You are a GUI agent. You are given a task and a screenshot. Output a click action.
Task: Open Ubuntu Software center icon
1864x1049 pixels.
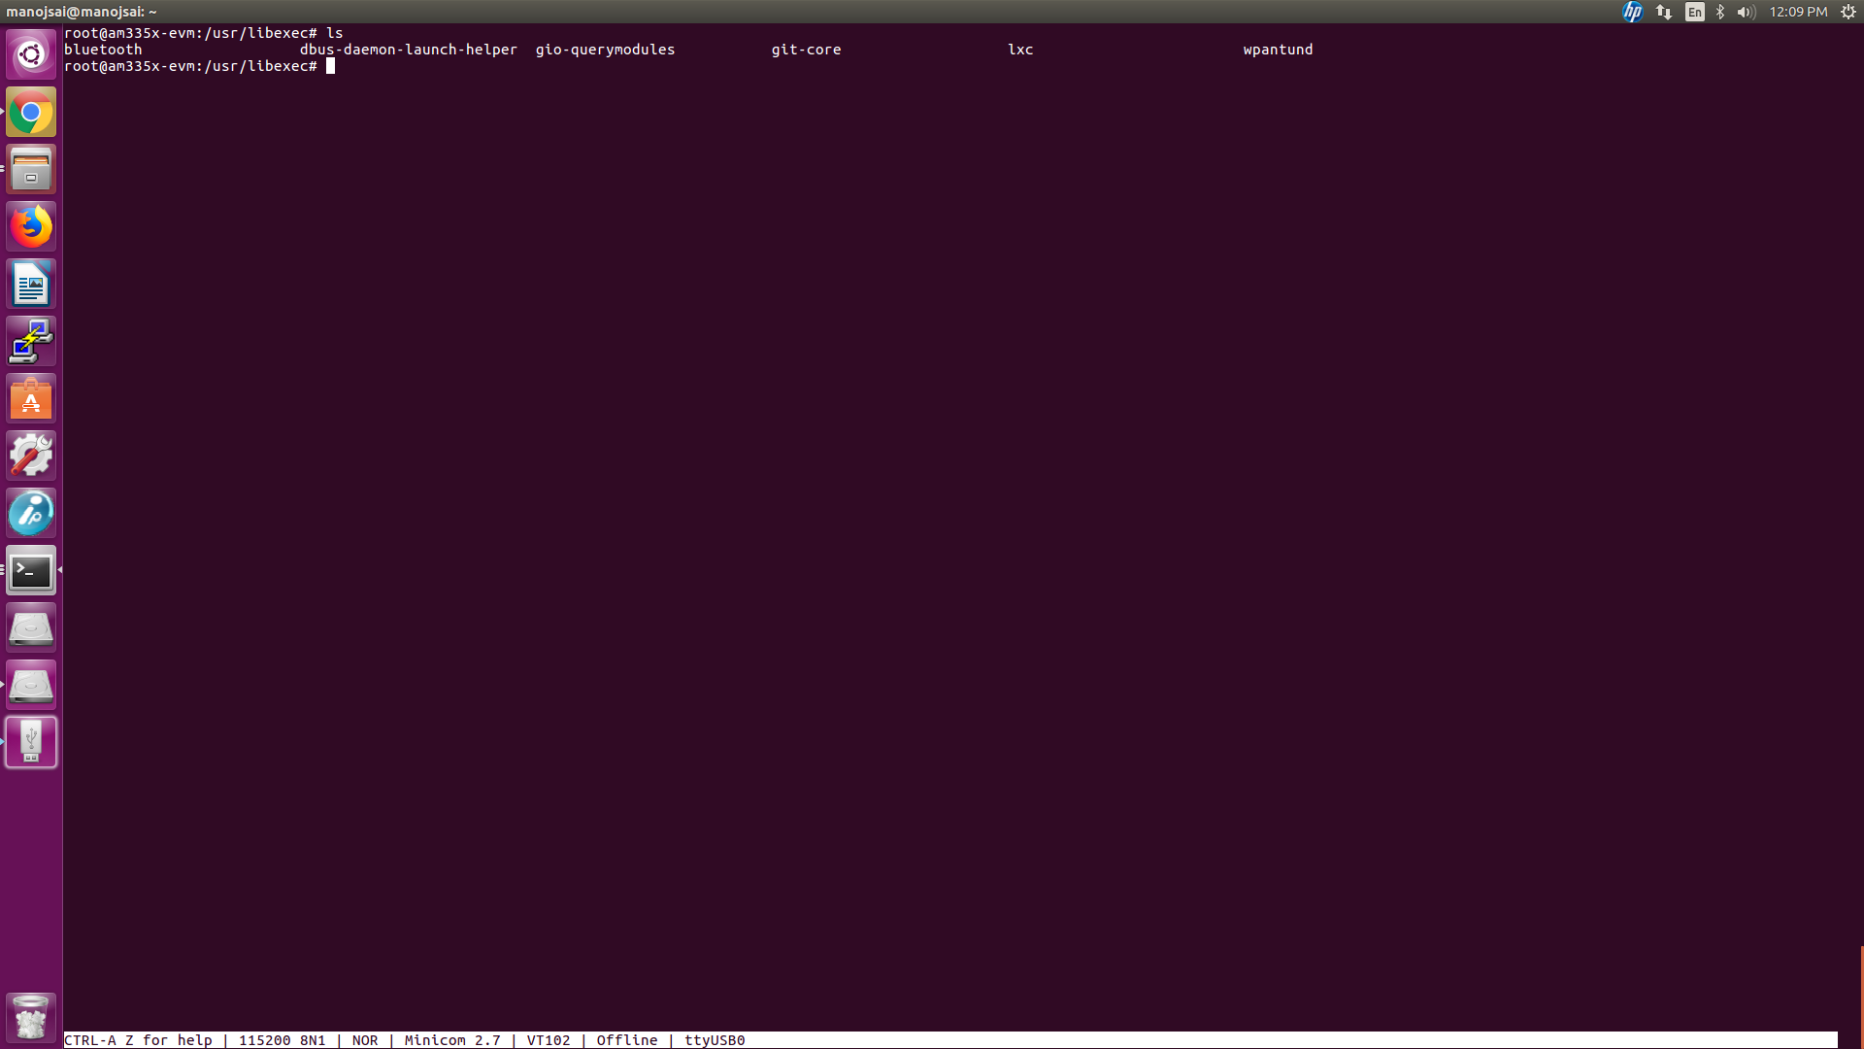pos(31,398)
